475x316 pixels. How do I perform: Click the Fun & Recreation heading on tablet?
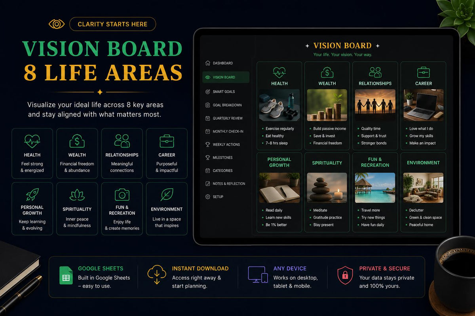point(375,162)
